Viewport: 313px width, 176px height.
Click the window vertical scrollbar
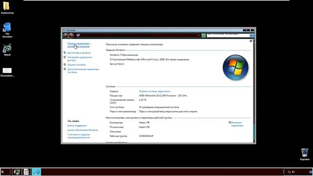click(x=254, y=91)
